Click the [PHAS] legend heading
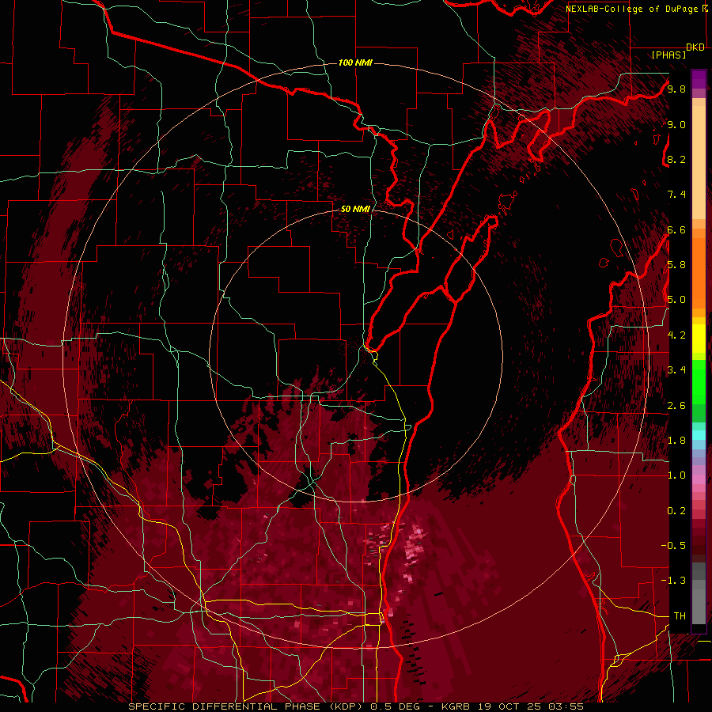Screen dimensions: 712x712 point(668,55)
